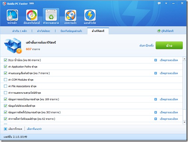
Task: Expand the 303 items row plus icon
Action: pyautogui.click(x=156, y=112)
